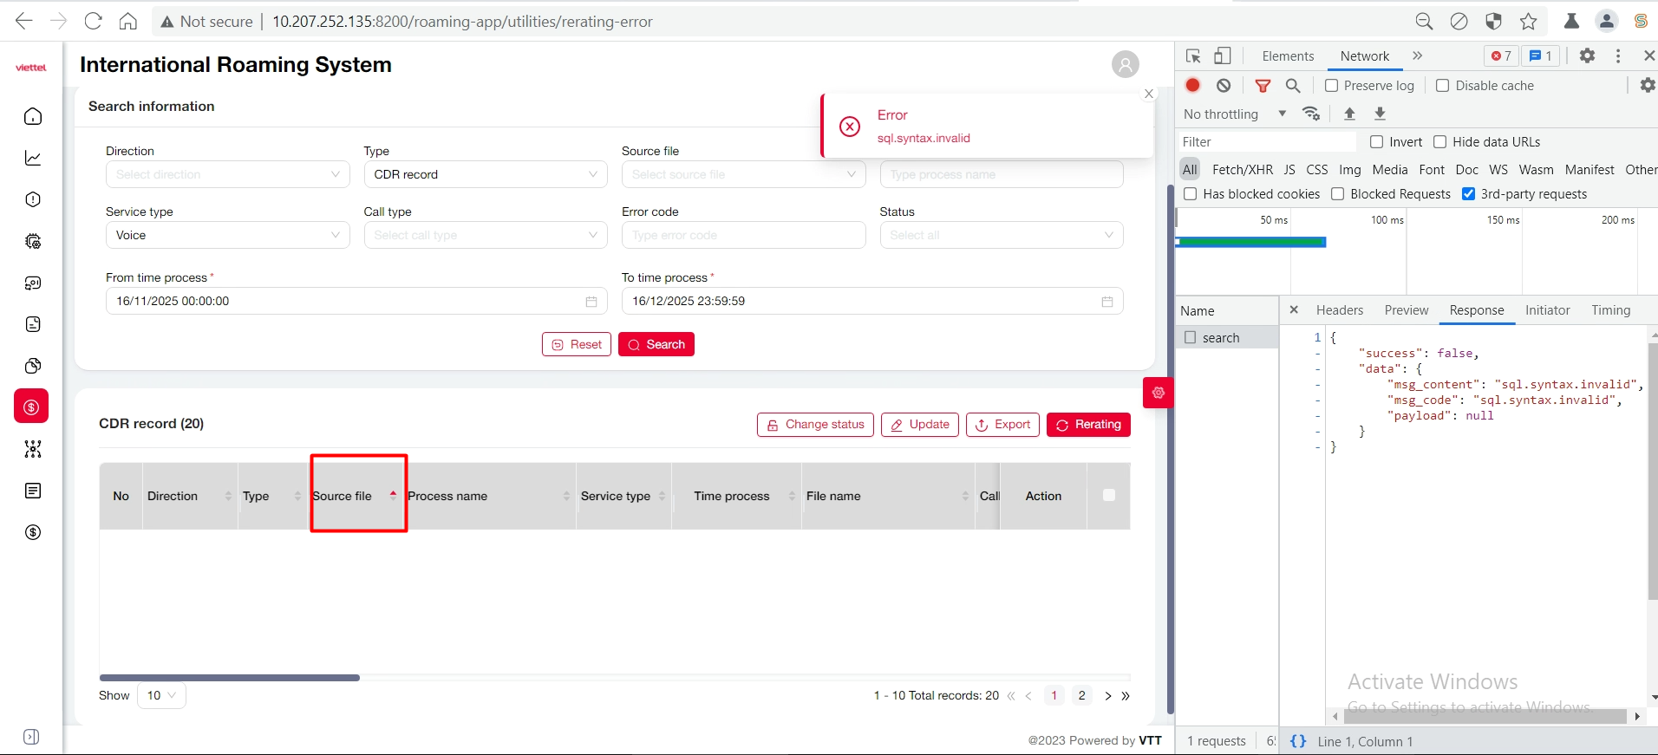Image resolution: width=1658 pixels, height=755 pixels.
Task: Click the red Search button
Action: click(x=656, y=344)
